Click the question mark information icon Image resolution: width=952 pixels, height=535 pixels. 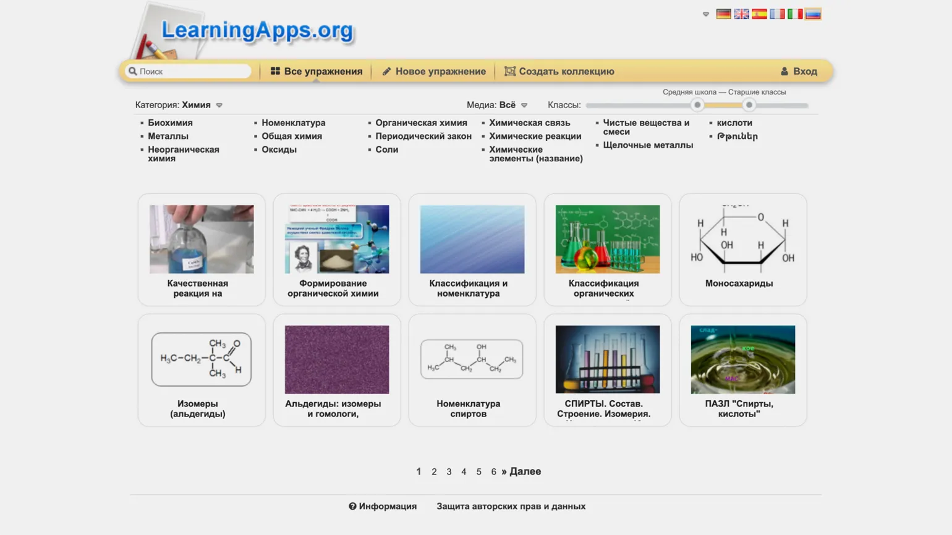coord(352,506)
